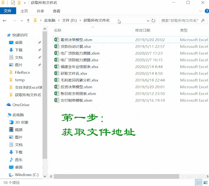Click the Properties quick access icon in title bar
This screenshot has height=186, width=209.
13,3
